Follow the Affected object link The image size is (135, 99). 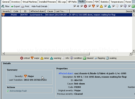point(66,73)
